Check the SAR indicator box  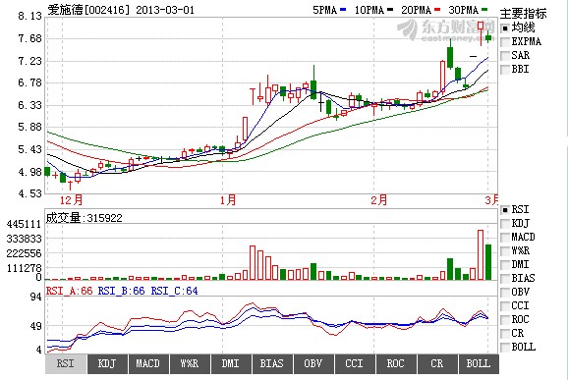click(505, 56)
